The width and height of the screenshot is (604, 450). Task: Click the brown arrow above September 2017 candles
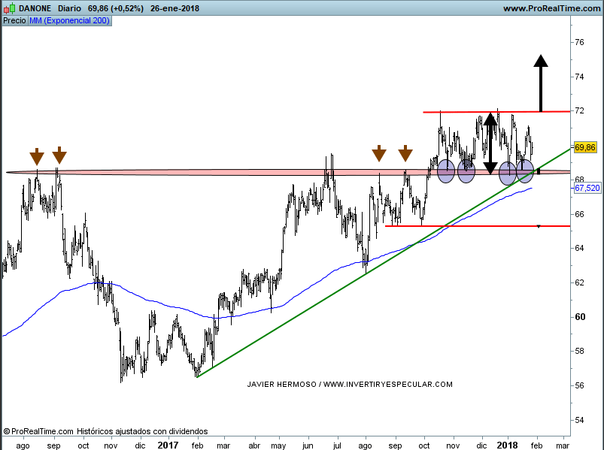(379, 154)
